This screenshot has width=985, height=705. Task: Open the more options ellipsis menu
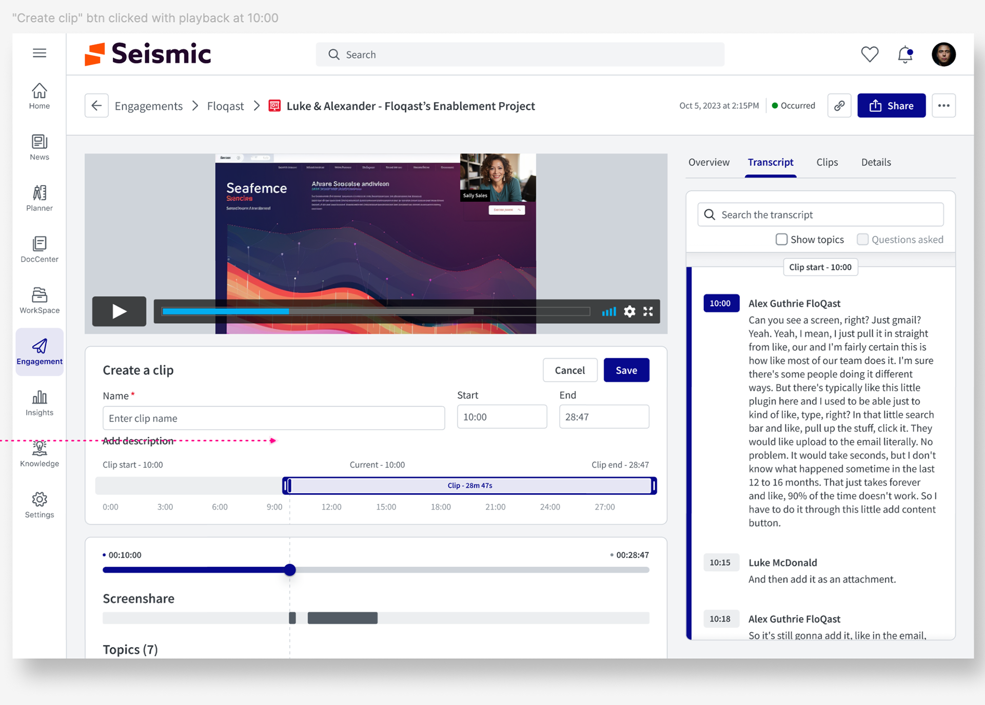click(944, 106)
